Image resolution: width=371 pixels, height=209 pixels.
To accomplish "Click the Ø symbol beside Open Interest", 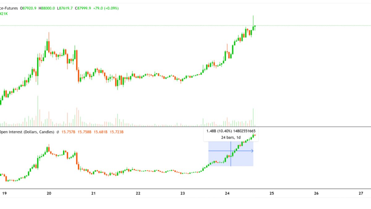I will pos(58,132).
